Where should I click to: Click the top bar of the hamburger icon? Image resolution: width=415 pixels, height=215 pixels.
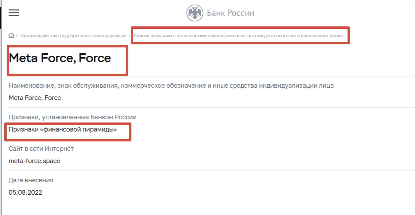(x=13, y=10)
